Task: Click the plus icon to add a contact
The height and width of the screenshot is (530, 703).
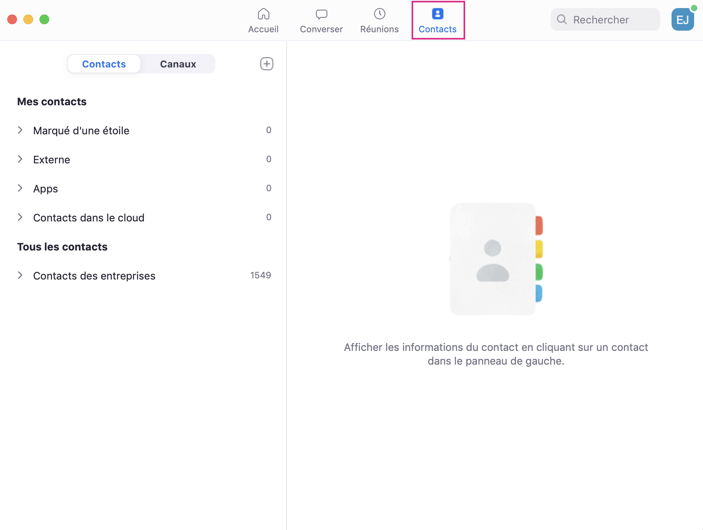Action: pyautogui.click(x=266, y=64)
